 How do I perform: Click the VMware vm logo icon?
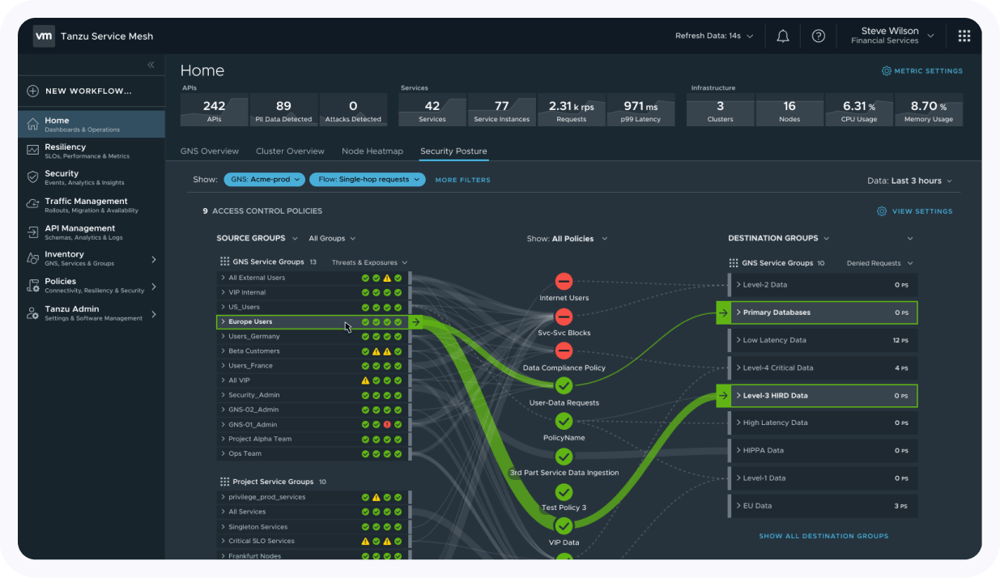coord(44,36)
